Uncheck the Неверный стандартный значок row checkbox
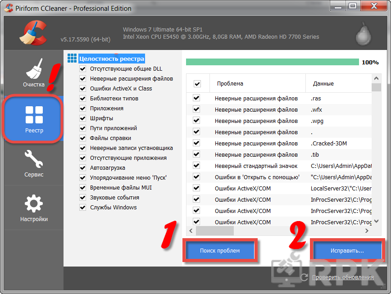 [196, 165]
